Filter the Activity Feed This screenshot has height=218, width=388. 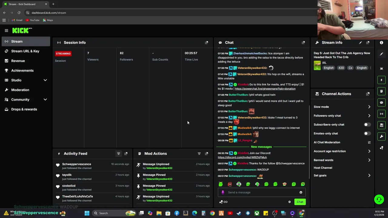pos(119,154)
